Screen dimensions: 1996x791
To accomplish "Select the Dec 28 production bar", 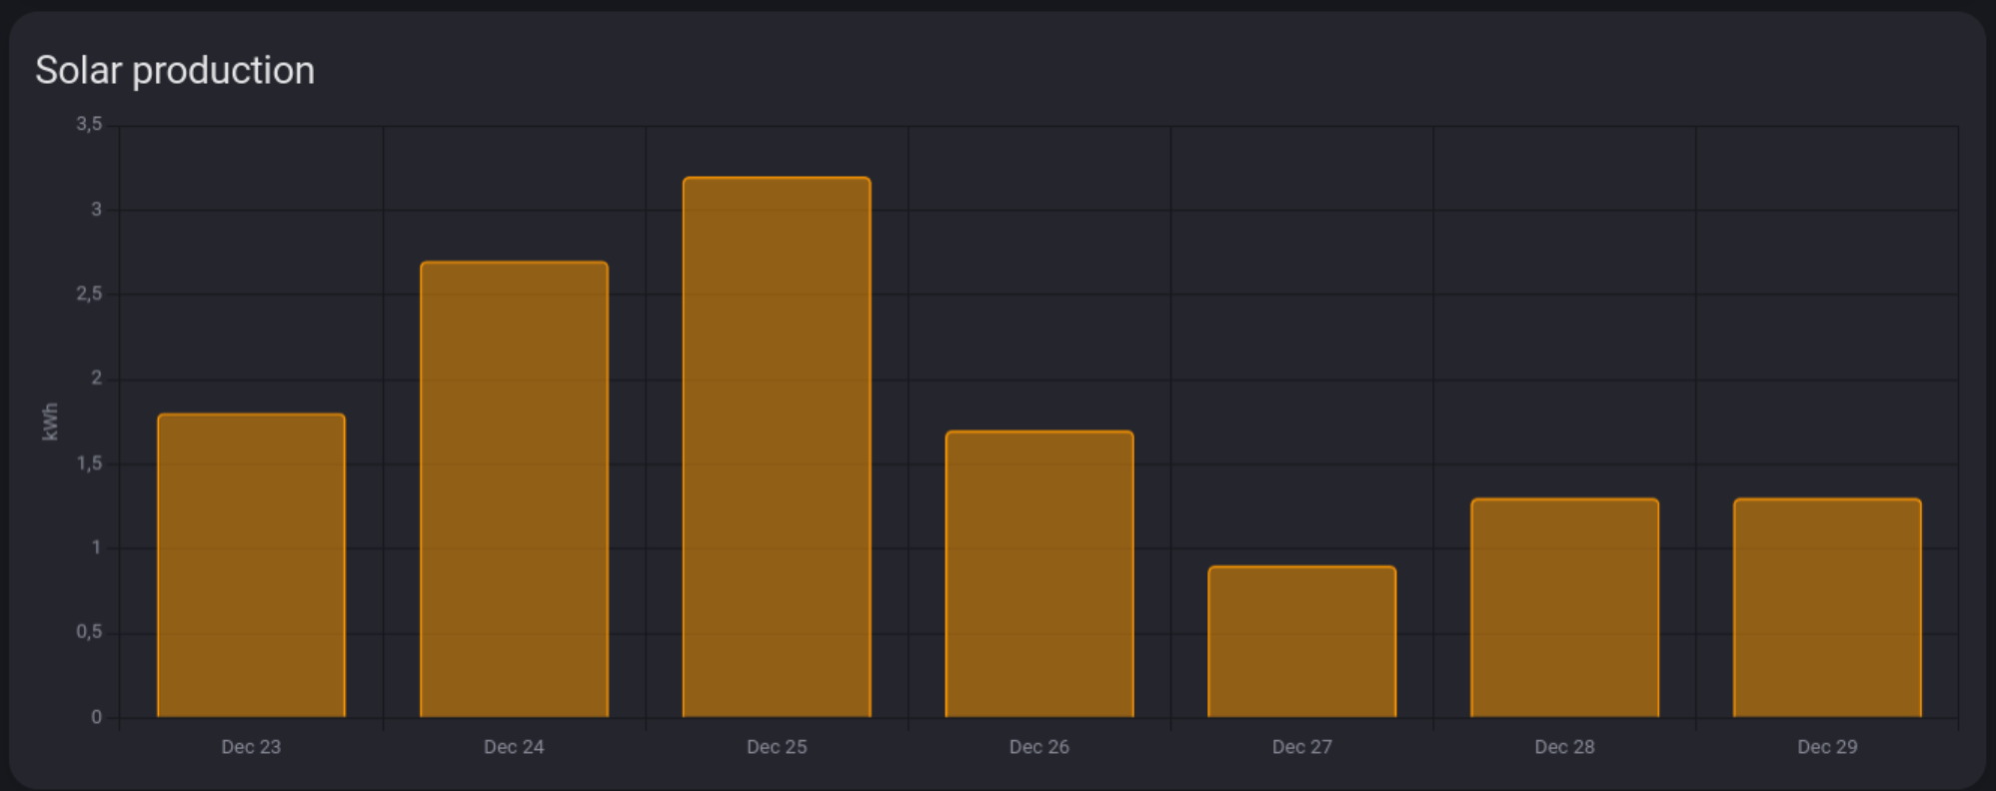I will [x=1564, y=607].
